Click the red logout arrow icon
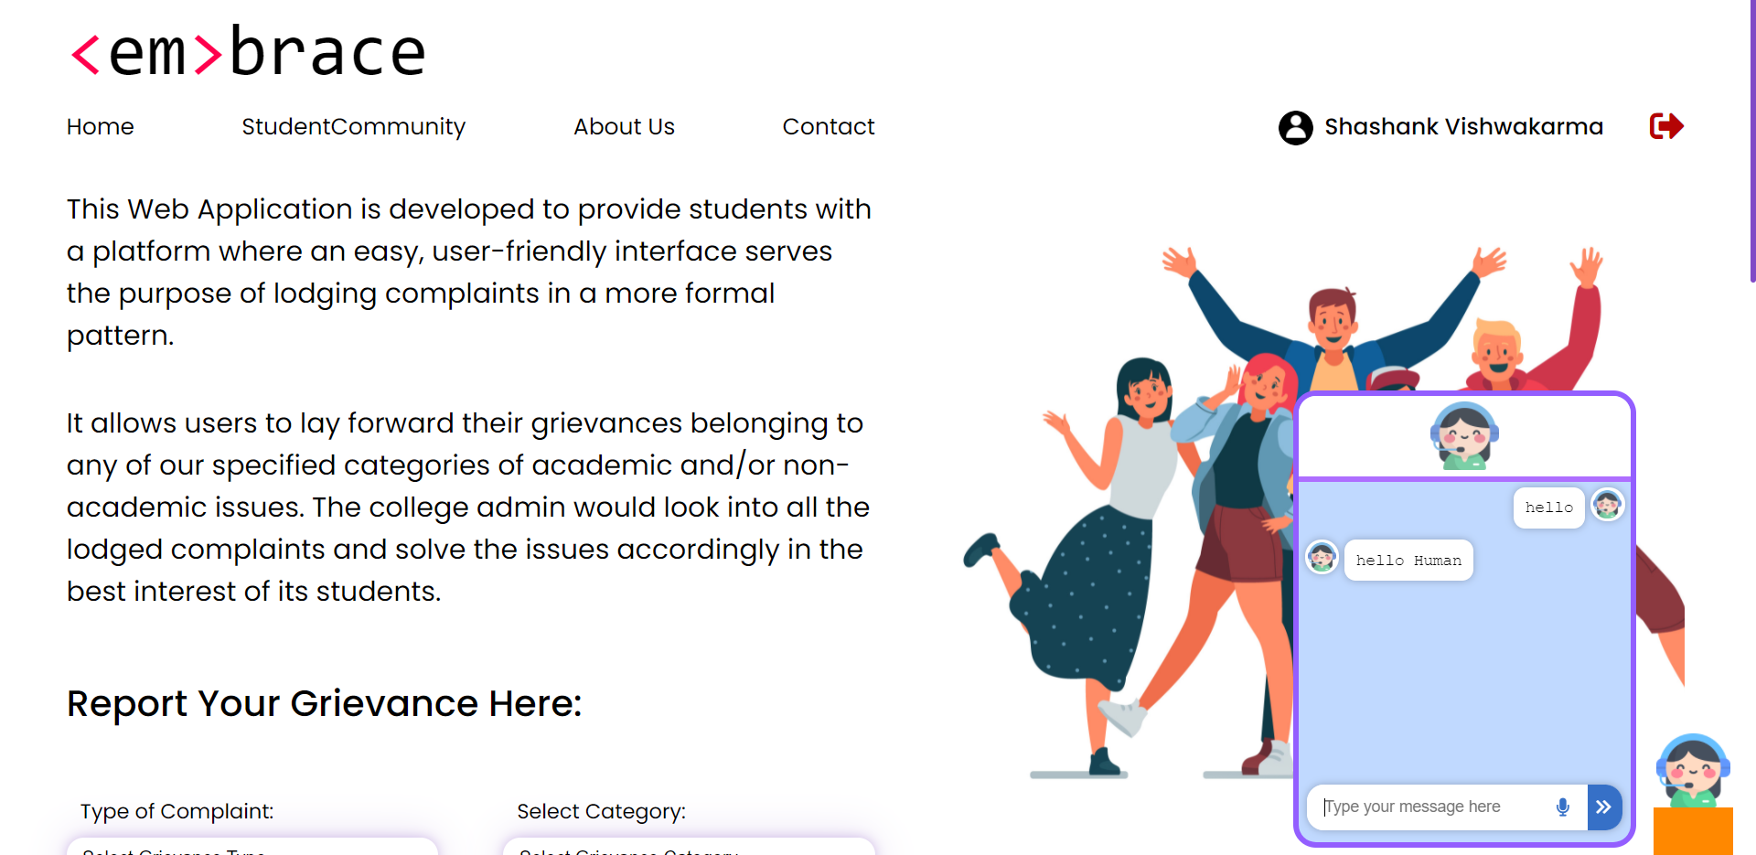Viewport: 1756px width, 855px height. click(x=1666, y=126)
